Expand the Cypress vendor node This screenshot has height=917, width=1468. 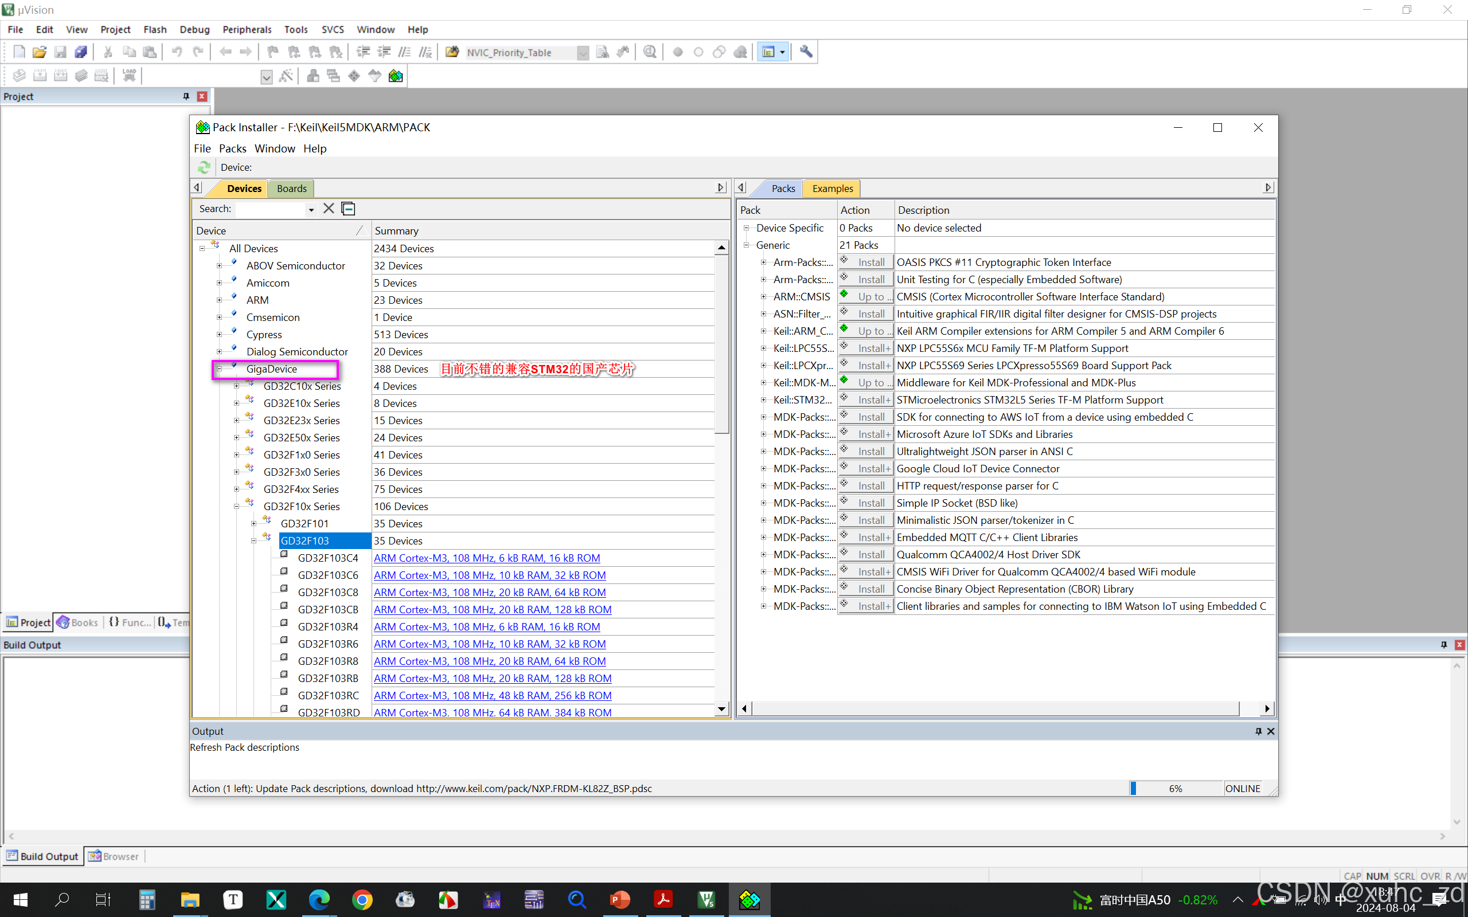220,334
